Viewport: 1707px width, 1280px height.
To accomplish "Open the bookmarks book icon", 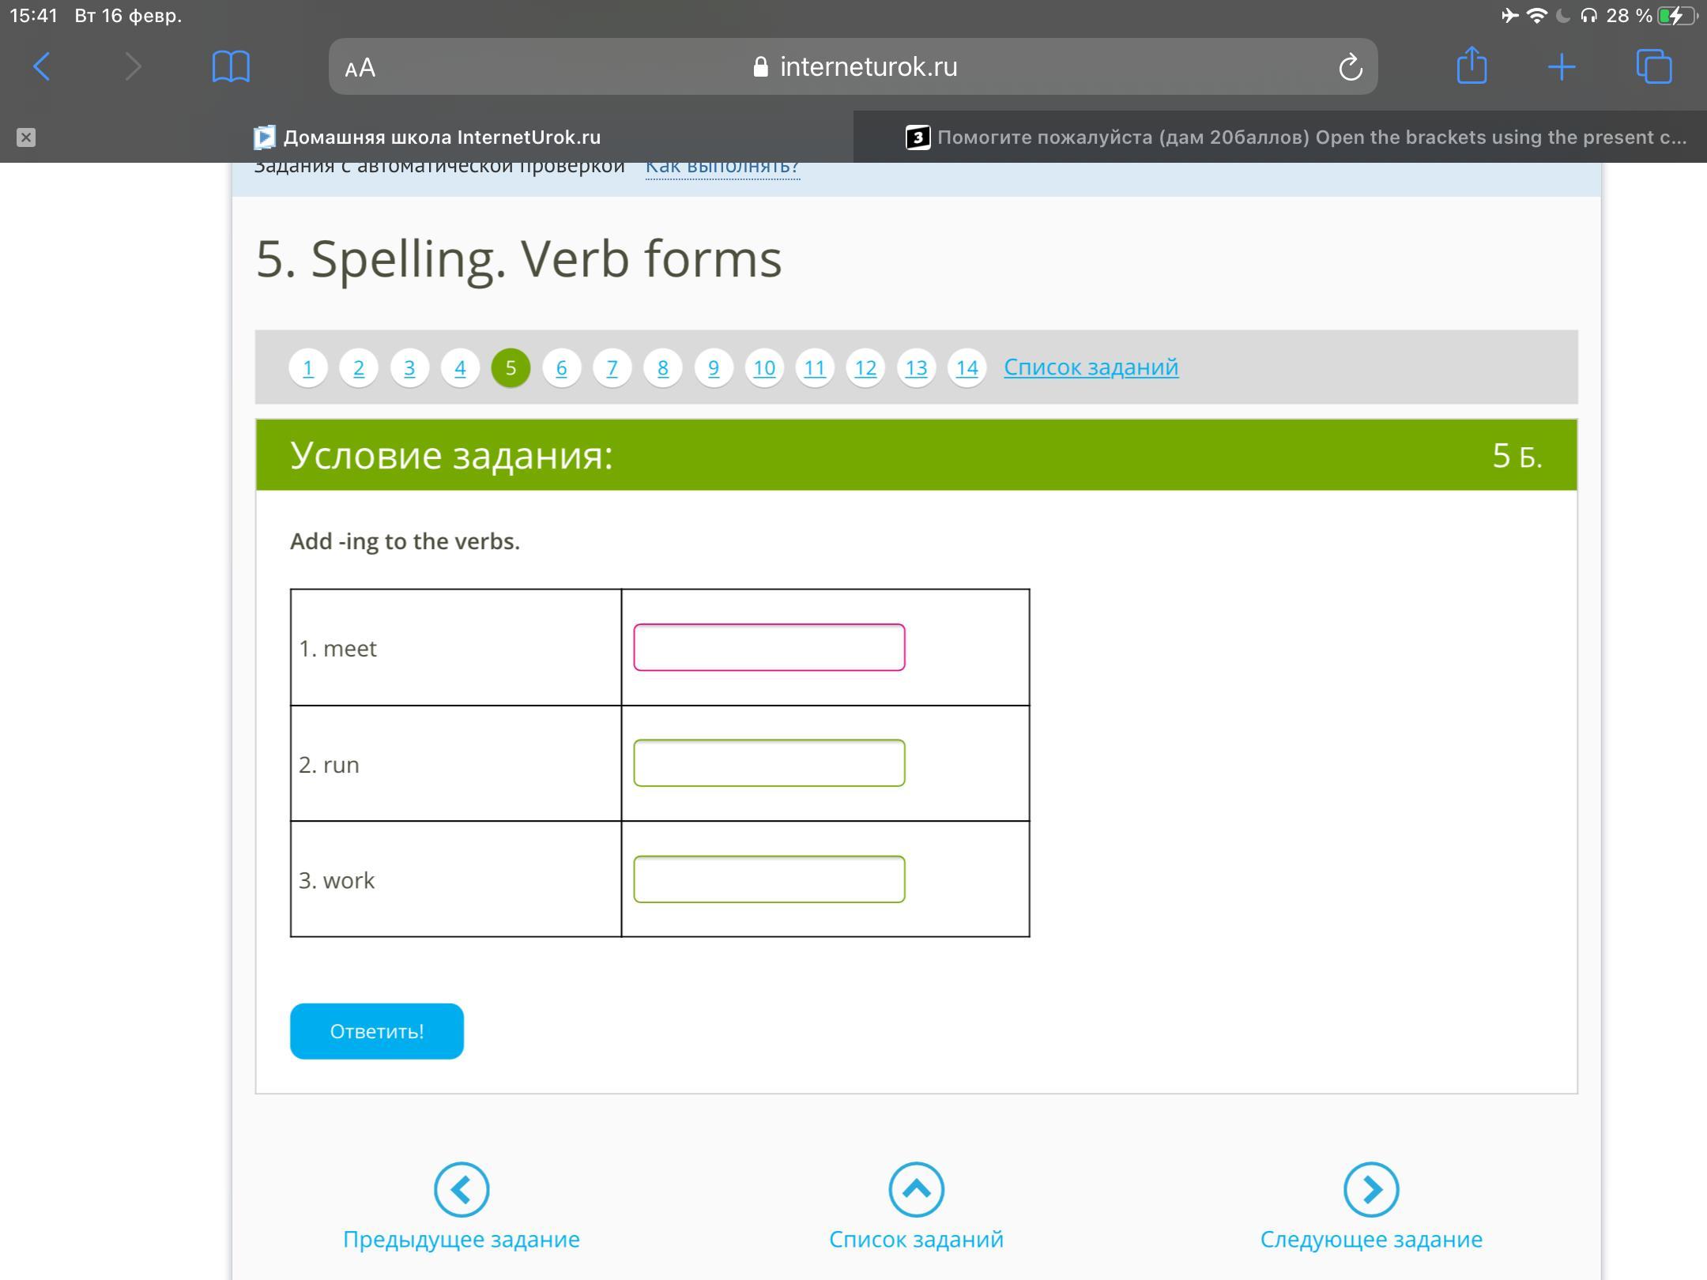I will 231,66.
